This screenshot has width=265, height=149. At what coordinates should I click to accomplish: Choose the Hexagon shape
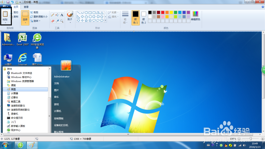pyautogui.click(x=90, y=17)
